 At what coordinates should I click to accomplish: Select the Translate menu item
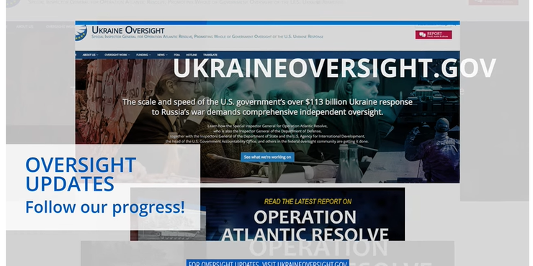pos(210,55)
